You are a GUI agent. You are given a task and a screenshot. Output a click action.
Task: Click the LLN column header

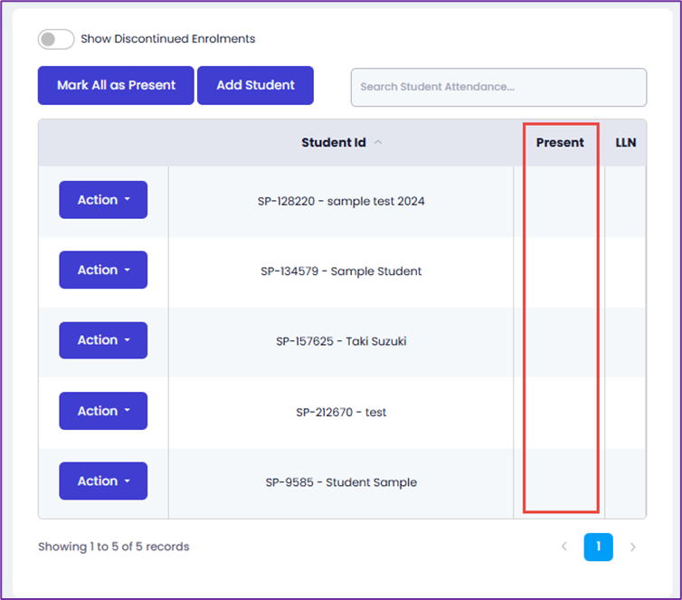click(625, 142)
